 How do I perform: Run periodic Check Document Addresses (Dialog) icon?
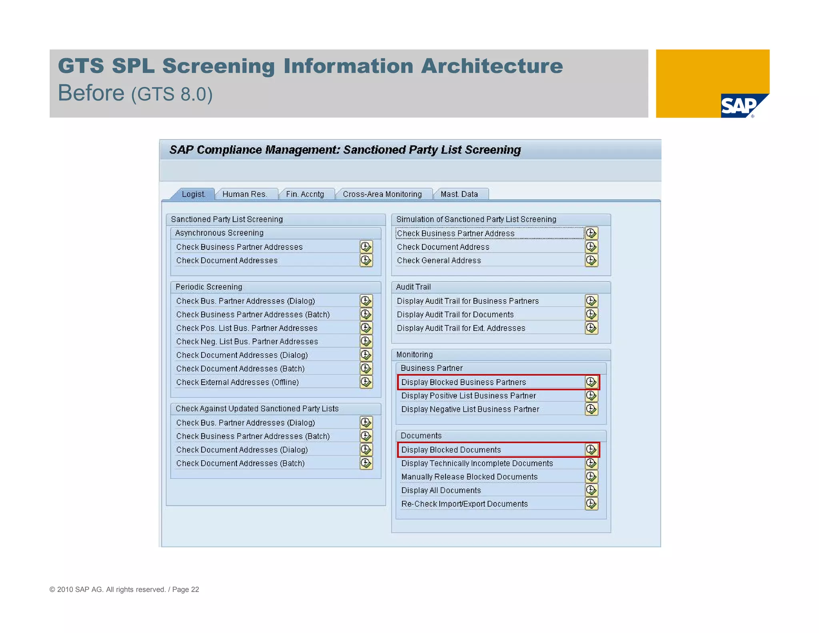[x=366, y=355]
